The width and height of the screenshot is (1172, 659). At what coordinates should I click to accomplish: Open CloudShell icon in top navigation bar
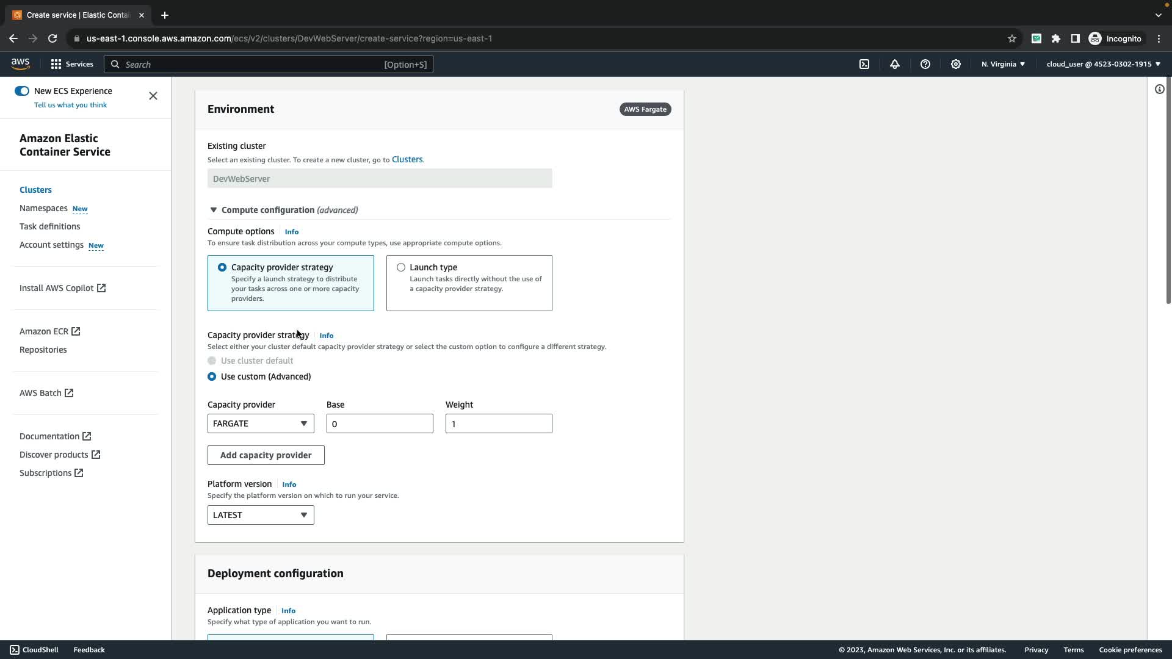pos(864,64)
